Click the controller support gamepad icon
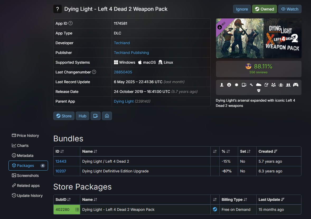 [296, 85]
